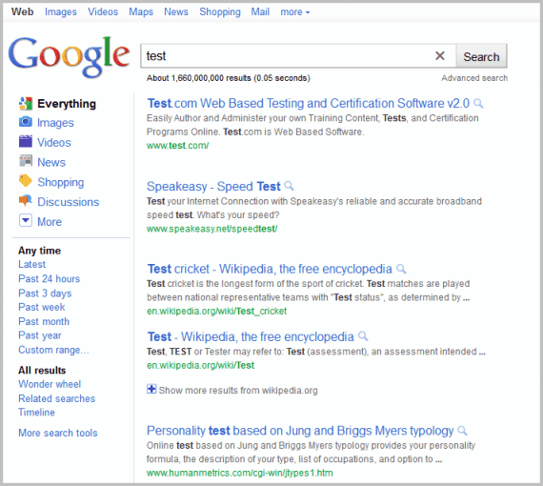Click the price tag icon beside Shopping
This screenshot has width=543, height=486.
[26, 181]
